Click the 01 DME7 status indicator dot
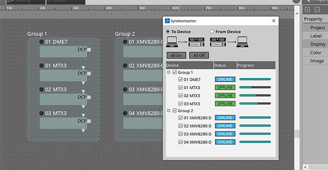The image size is (328, 170). tap(41, 42)
